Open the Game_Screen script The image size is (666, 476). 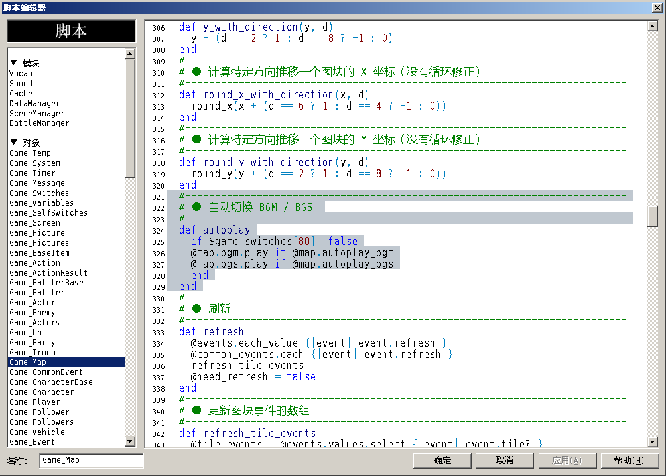(x=35, y=222)
